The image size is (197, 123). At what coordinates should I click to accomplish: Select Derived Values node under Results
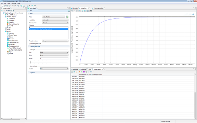click(12, 35)
